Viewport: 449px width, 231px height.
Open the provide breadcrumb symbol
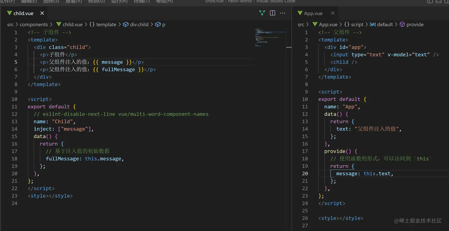click(x=412, y=25)
